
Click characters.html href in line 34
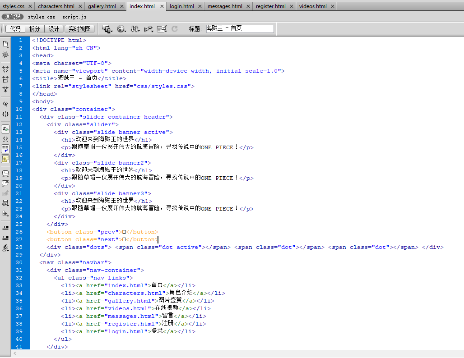(135, 293)
